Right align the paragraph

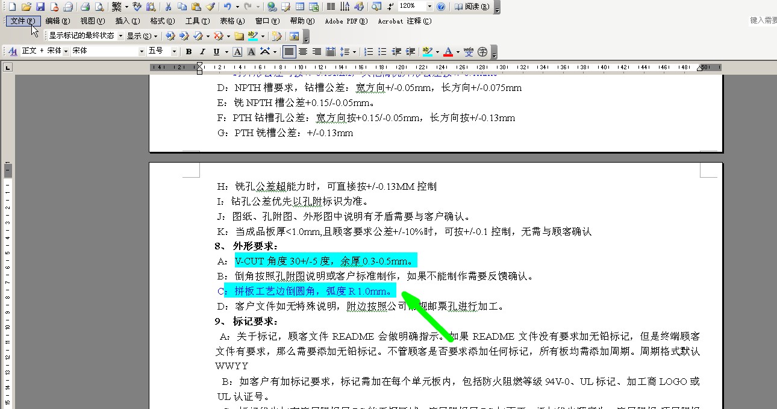pos(316,52)
